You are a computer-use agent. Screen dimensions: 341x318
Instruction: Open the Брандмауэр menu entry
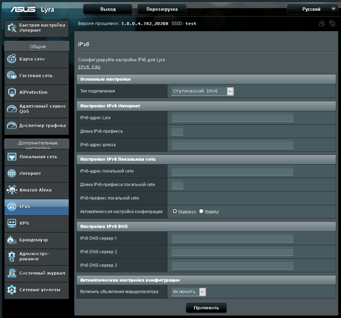[x=36, y=240]
